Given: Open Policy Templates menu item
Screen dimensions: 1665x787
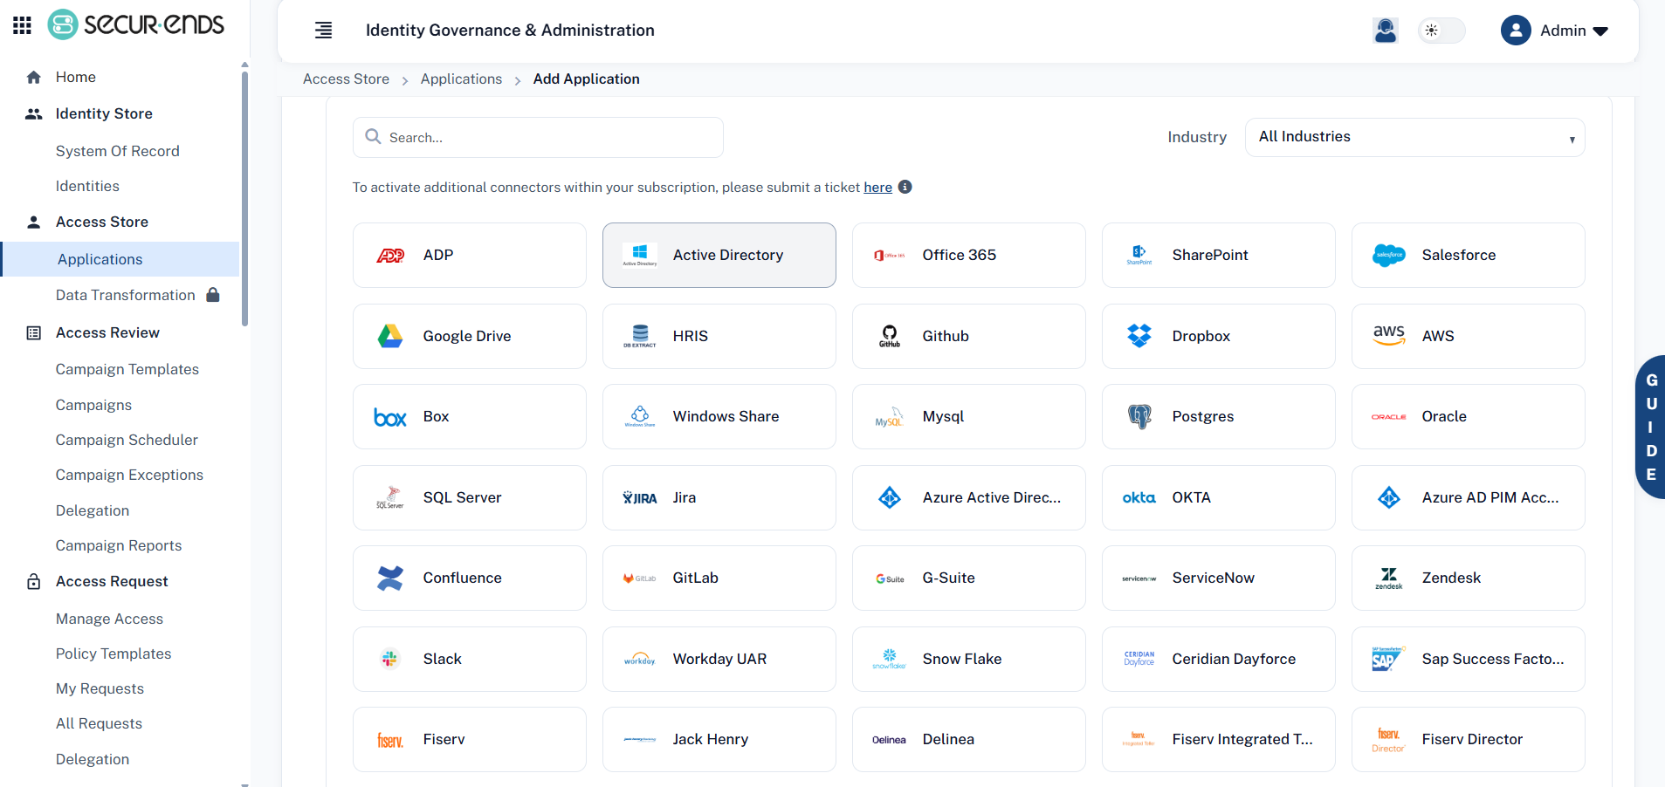Looking at the screenshot, I should click(x=114, y=654).
